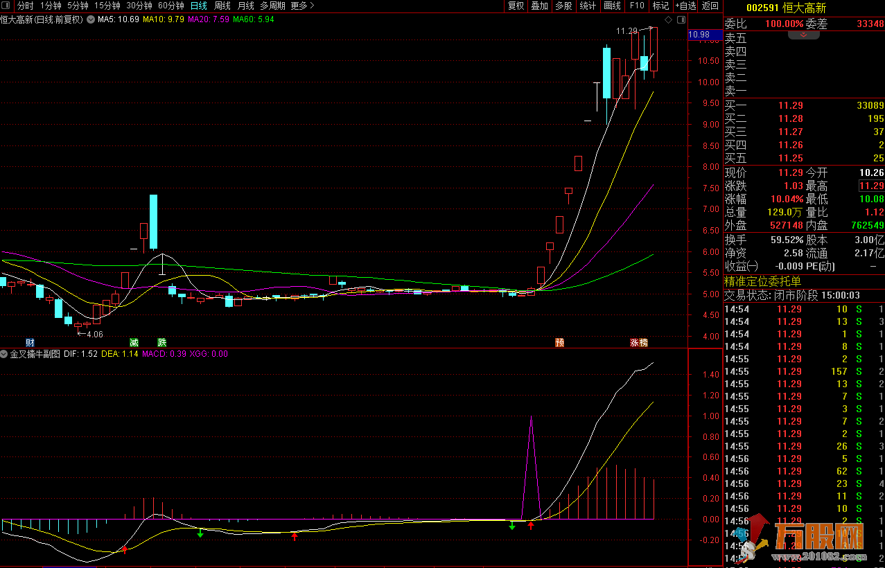Click the 标记 mark button
The width and height of the screenshot is (885, 568).
tap(660, 6)
